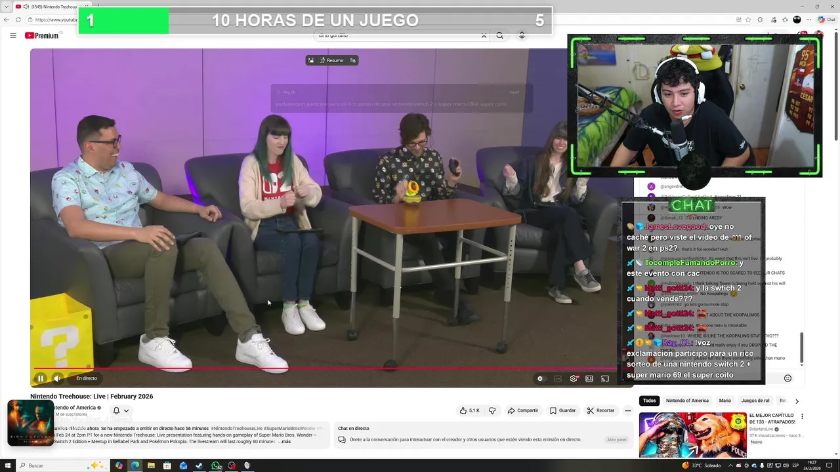
Task: Click the video title 'Nintendo Treehouse: Live | February 2026'
Action: tap(91, 397)
